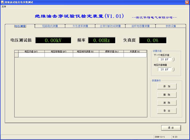Click the application icon in the title bar
Image resolution: width=190 pixels, height=140 pixels.
tap(2, 2)
